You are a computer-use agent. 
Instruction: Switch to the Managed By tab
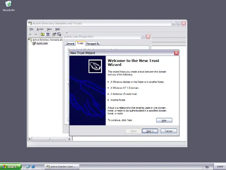pos(93,44)
